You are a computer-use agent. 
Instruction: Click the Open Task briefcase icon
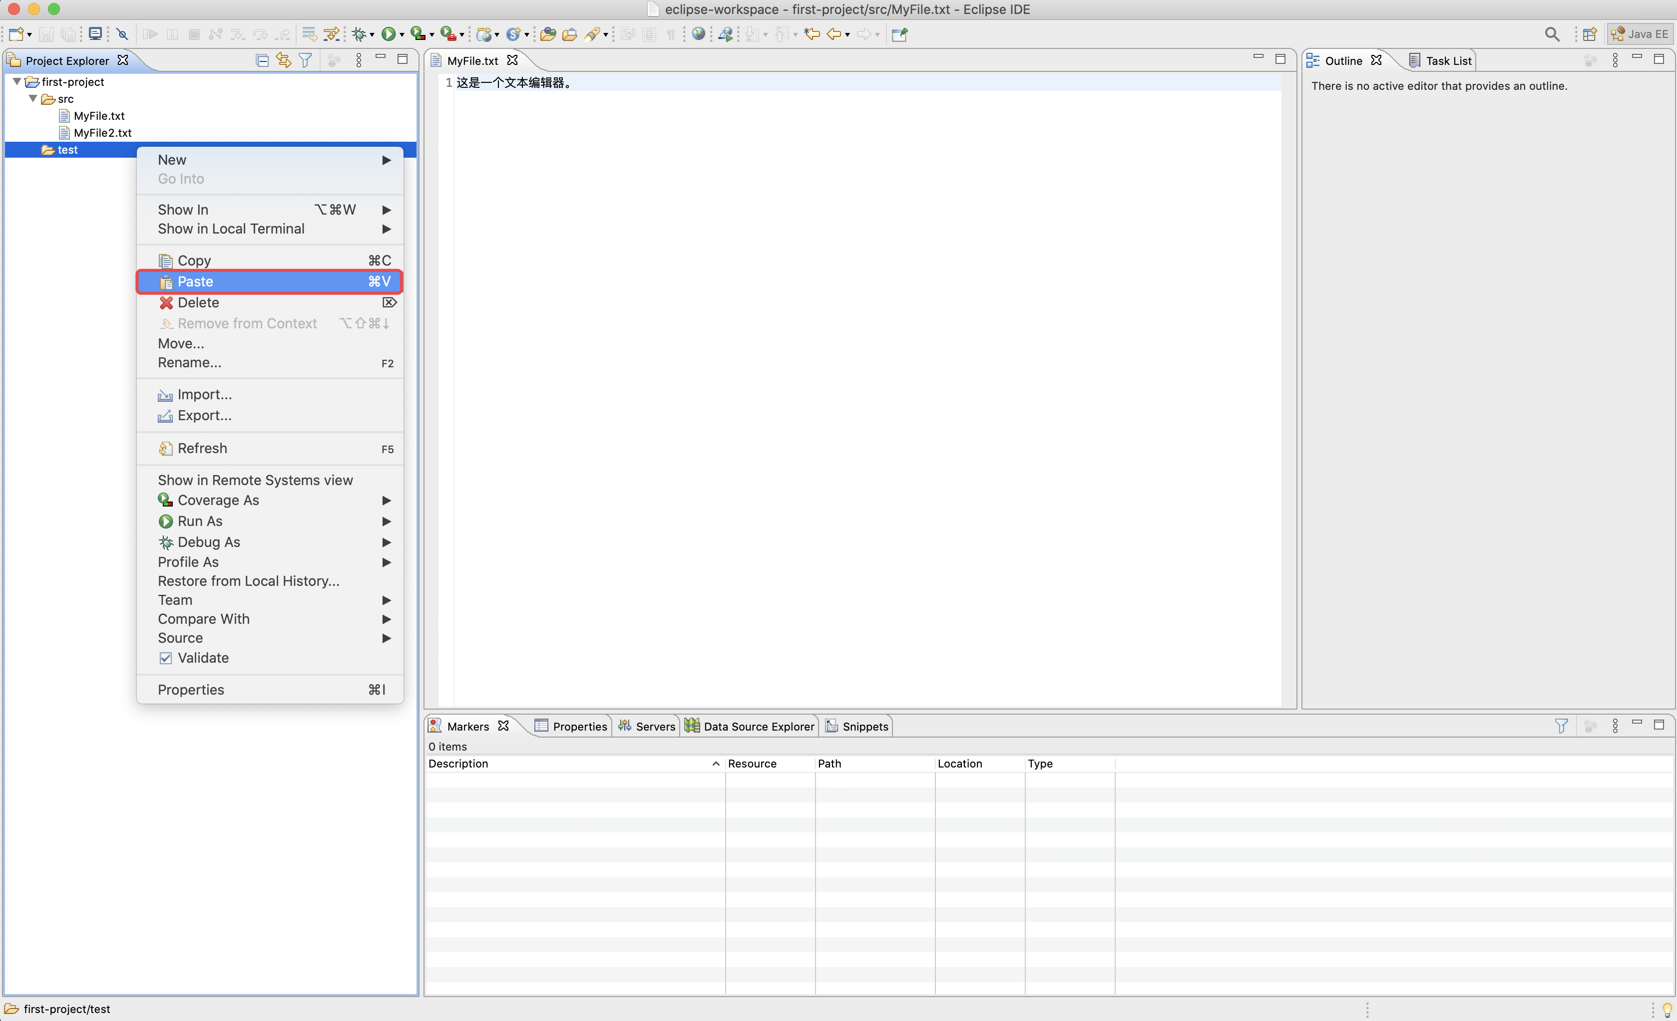pyautogui.click(x=570, y=34)
